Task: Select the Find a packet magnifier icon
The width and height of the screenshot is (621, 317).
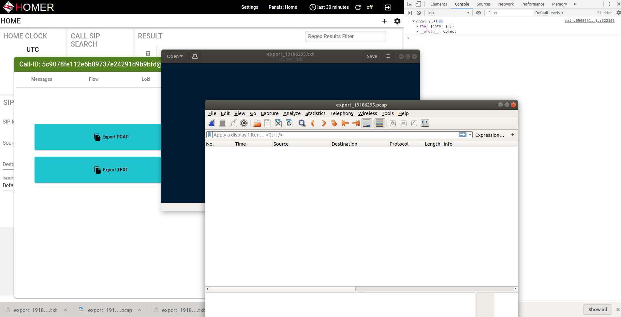Action: pyautogui.click(x=302, y=123)
